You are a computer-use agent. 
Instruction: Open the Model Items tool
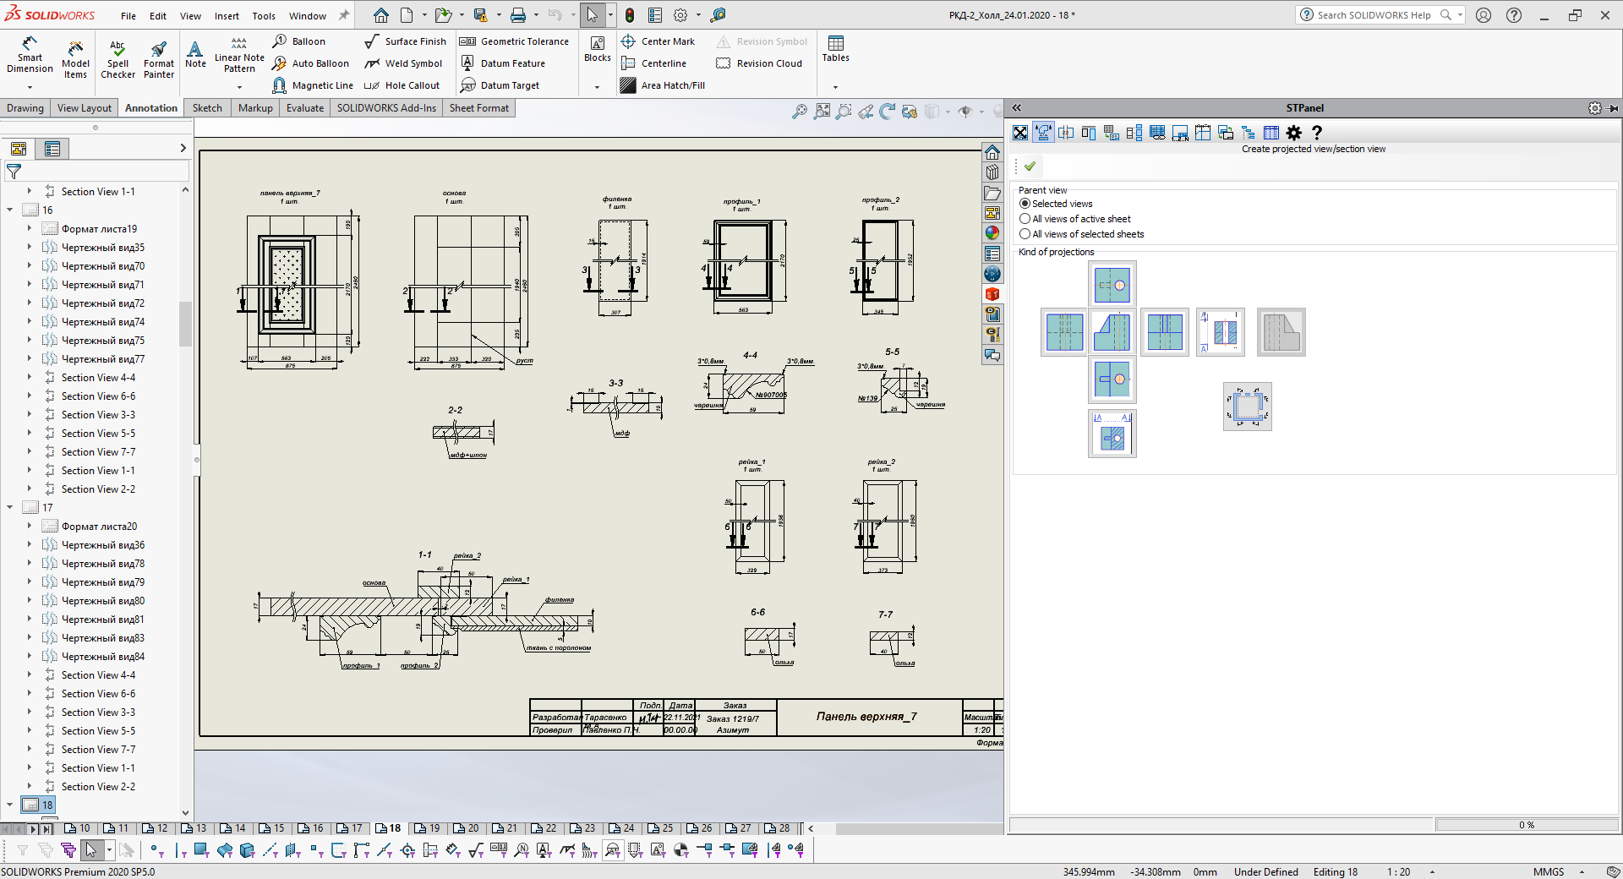[x=75, y=58]
